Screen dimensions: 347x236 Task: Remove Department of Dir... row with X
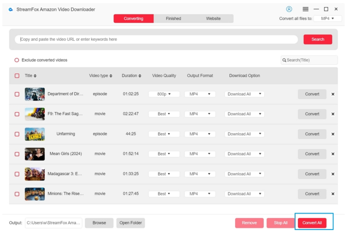tap(333, 94)
